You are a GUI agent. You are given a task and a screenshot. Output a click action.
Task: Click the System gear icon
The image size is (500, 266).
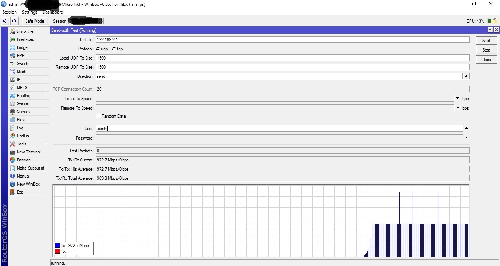click(x=12, y=104)
